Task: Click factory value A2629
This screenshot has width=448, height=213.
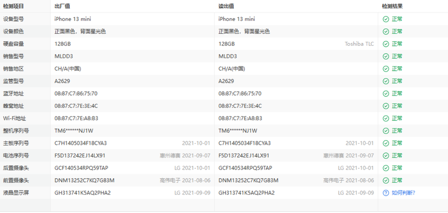Action: coord(62,81)
